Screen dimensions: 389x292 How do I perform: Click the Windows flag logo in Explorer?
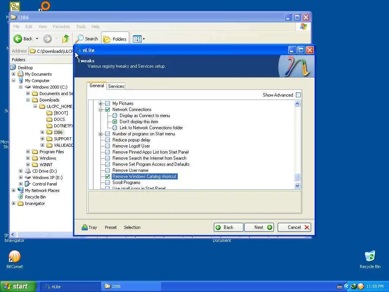tap(303, 26)
